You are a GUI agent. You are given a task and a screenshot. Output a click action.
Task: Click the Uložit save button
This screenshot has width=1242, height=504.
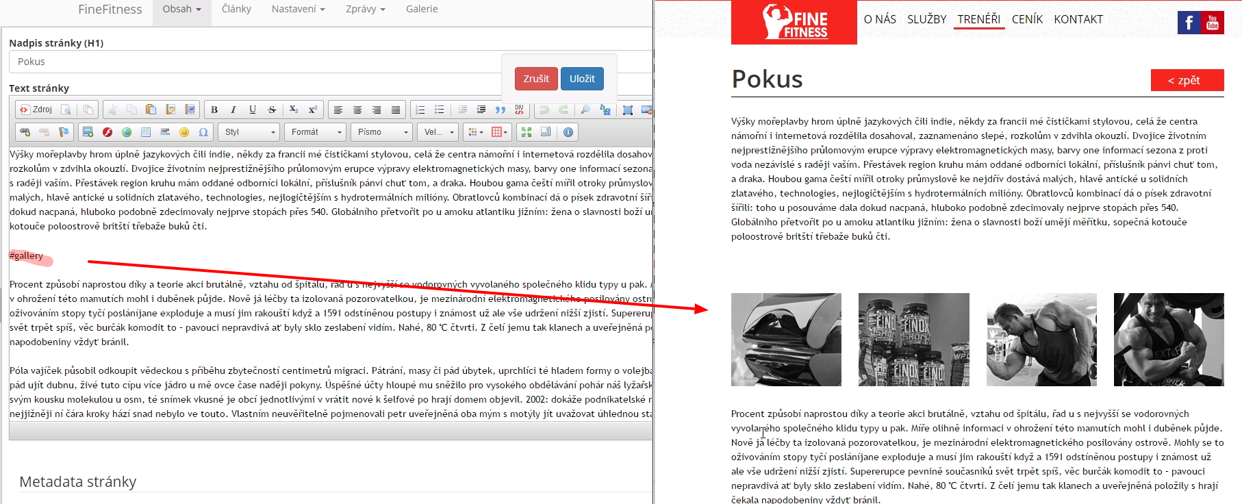(582, 79)
